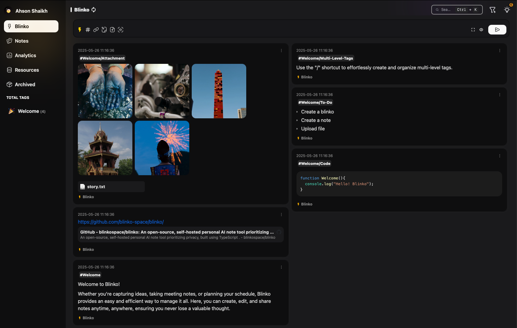Toggle the editor markdown preview eye
The image size is (517, 328).
(x=482, y=30)
